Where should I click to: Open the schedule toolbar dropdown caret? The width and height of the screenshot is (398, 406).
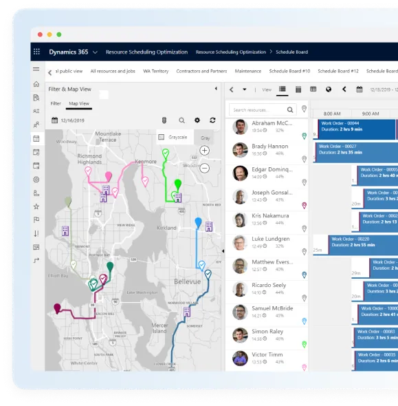[245, 89]
